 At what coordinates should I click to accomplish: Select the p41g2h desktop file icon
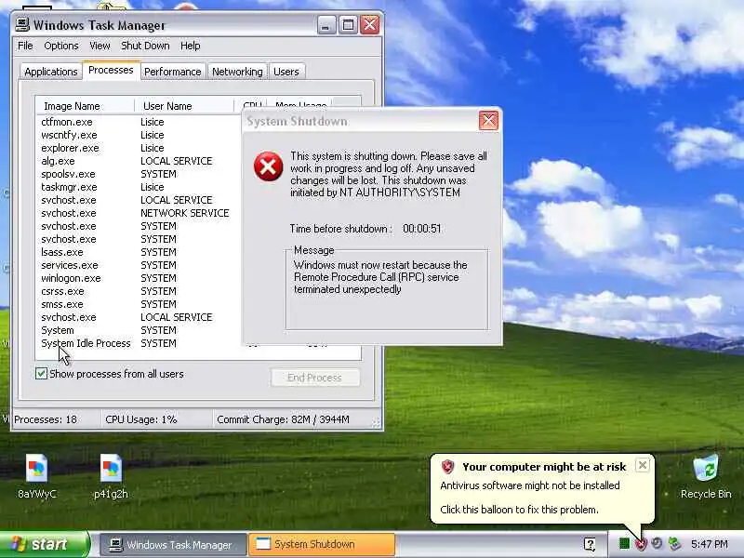coord(111,476)
